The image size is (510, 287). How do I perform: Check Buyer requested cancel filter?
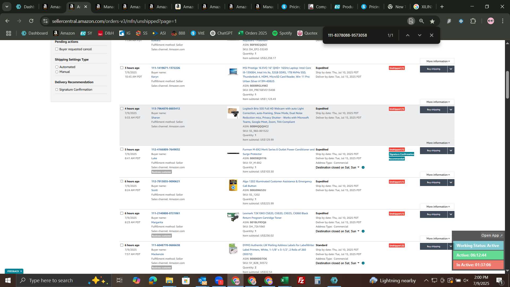[57, 49]
